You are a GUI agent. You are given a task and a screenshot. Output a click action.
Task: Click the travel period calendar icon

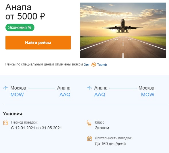[x=6, y=123]
